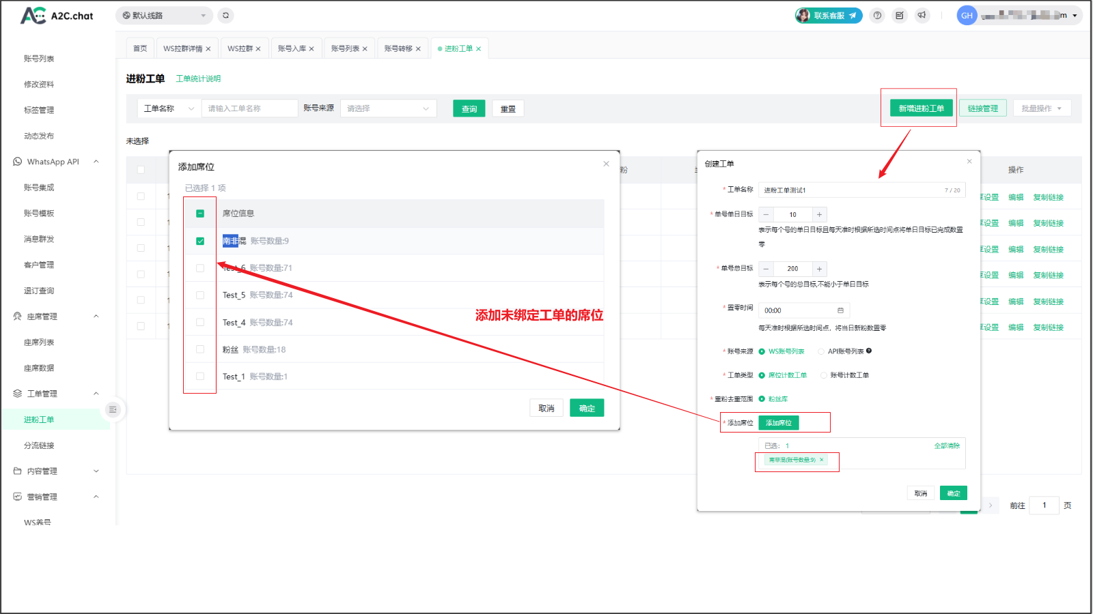The image size is (1093, 614).
Task: Expand the 批量操作 dropdown
Action: point(1041,108)
